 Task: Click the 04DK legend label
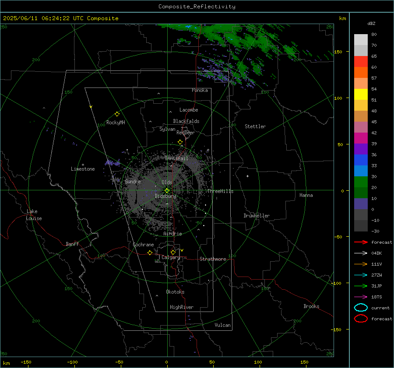point(376,253)
